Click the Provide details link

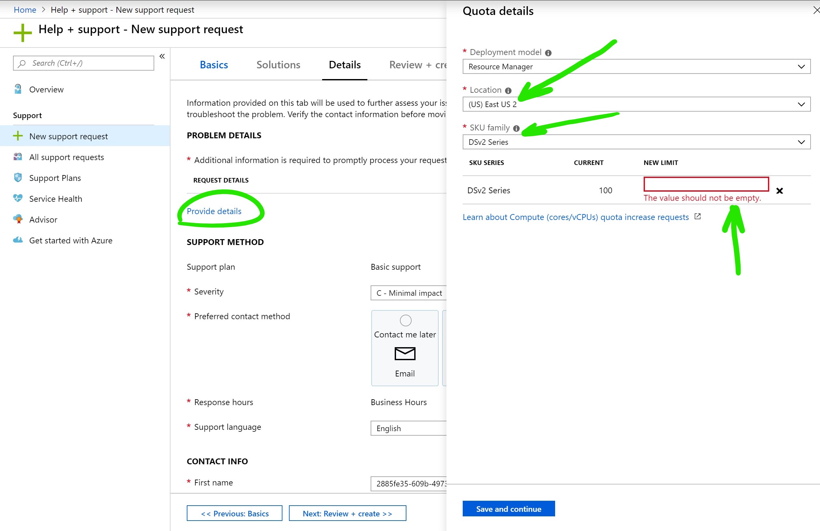[214, 211]
